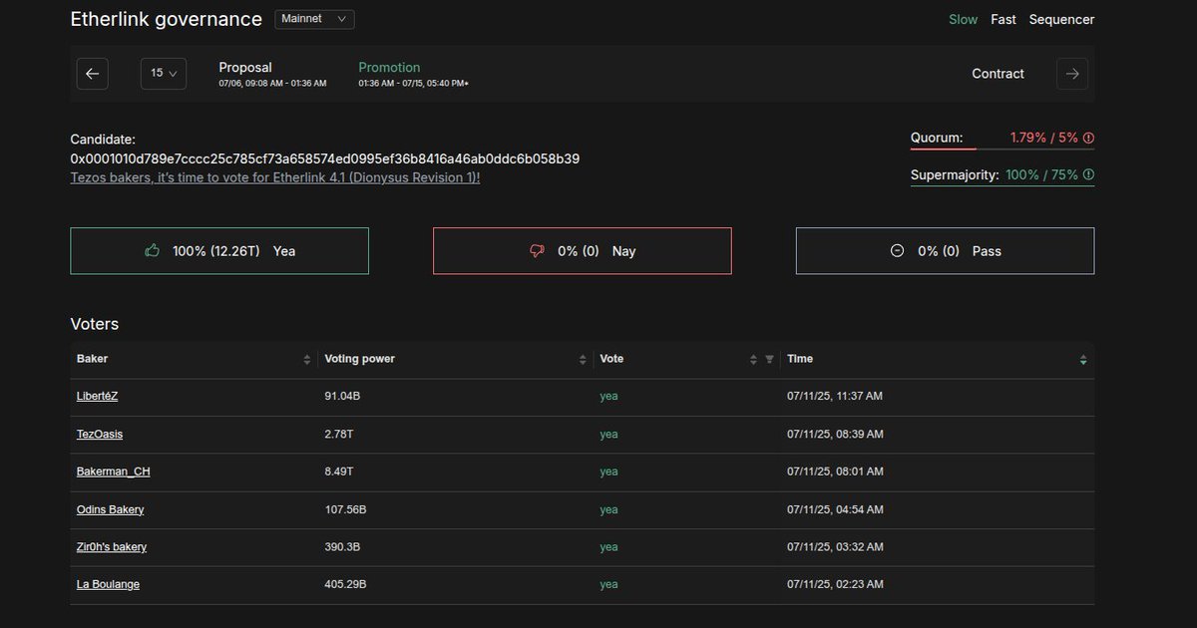Click the Nay 0% vote box

tap(582, 251)
